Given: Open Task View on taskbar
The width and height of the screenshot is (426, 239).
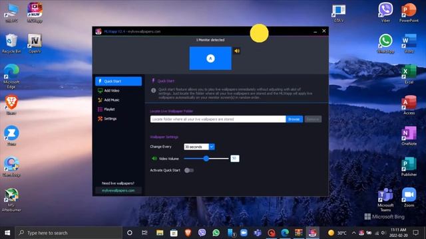Looking at the screenshot, I should click(x=144, y=233).
